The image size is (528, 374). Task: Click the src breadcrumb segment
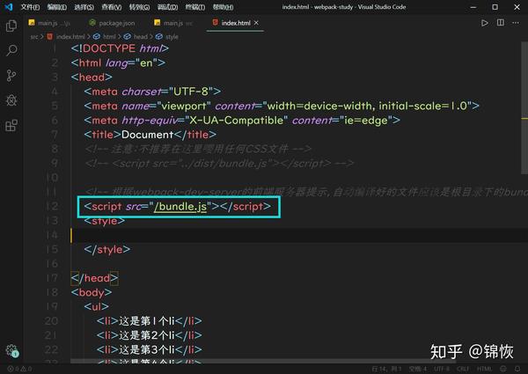point(34,37)
